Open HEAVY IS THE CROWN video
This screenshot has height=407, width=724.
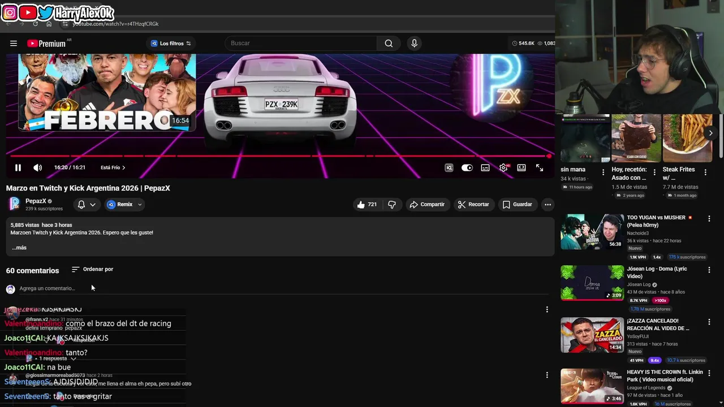point(592,386)
